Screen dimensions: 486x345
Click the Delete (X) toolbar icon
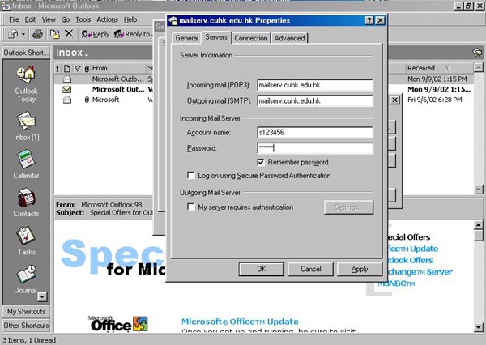point(69,33)
